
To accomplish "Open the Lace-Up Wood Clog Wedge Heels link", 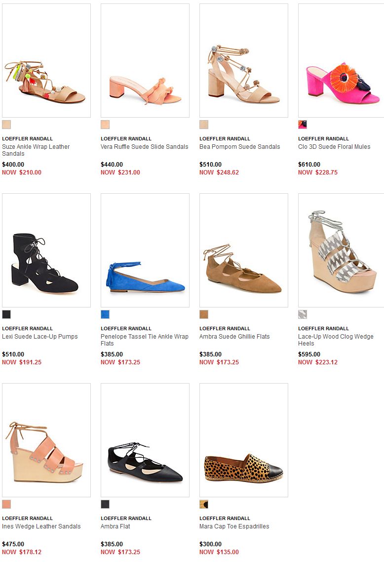I will point(336,340).
